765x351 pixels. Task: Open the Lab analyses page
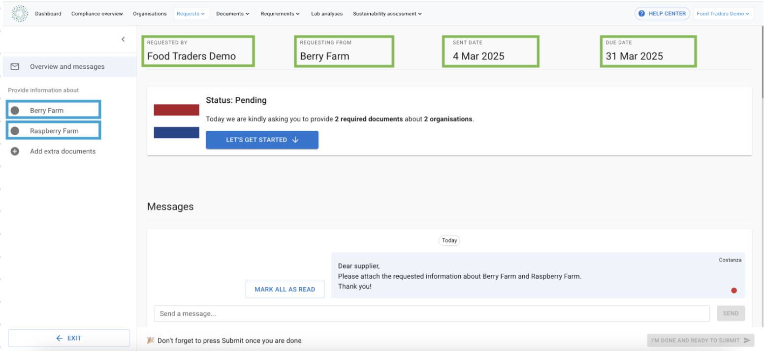[x=326, y=13]
